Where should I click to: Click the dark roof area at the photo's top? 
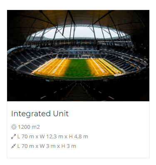78,17
